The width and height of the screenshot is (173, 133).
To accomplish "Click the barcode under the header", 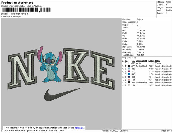I will (x=26, y=10).
